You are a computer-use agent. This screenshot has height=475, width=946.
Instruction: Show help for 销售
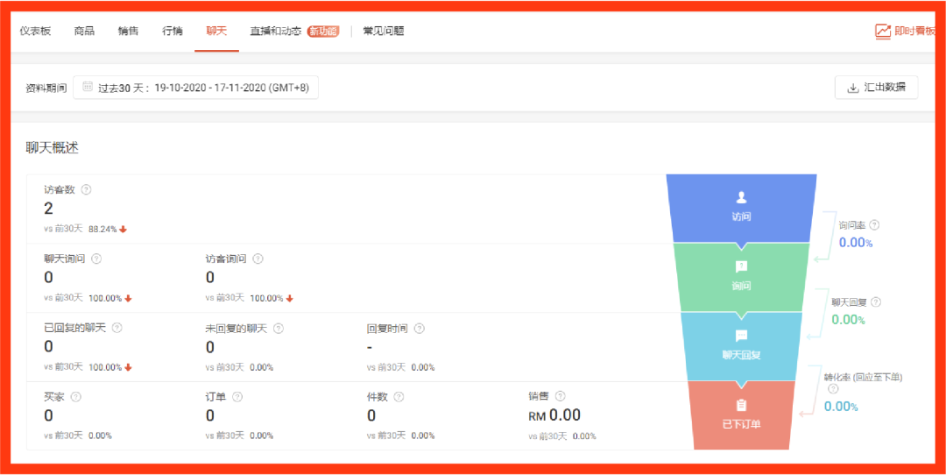[560, 396]
